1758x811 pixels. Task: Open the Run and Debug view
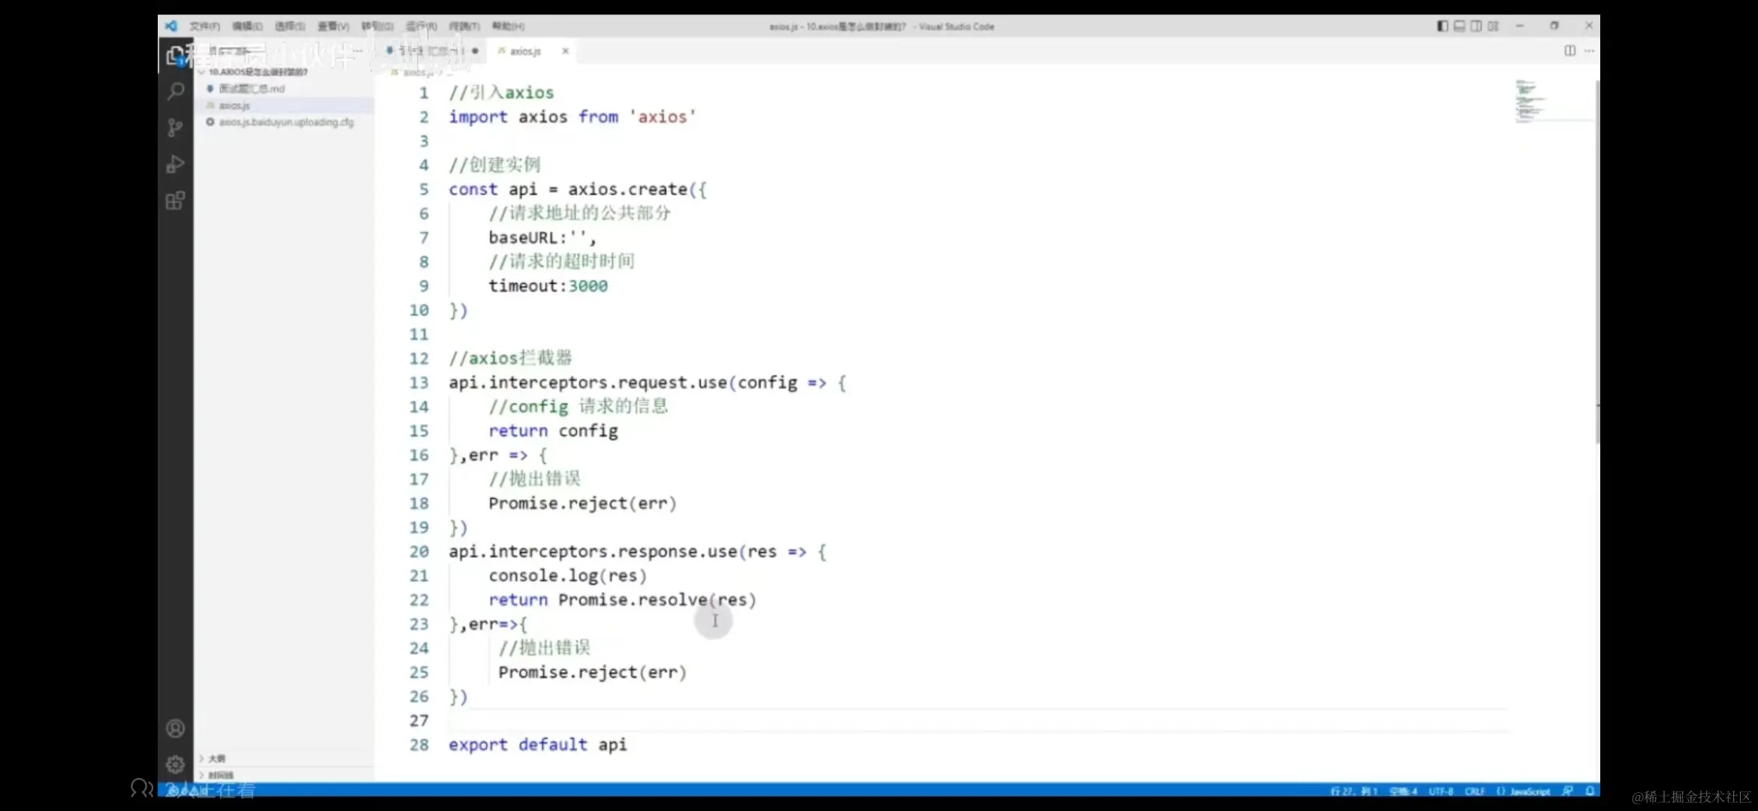pos(175,164)
